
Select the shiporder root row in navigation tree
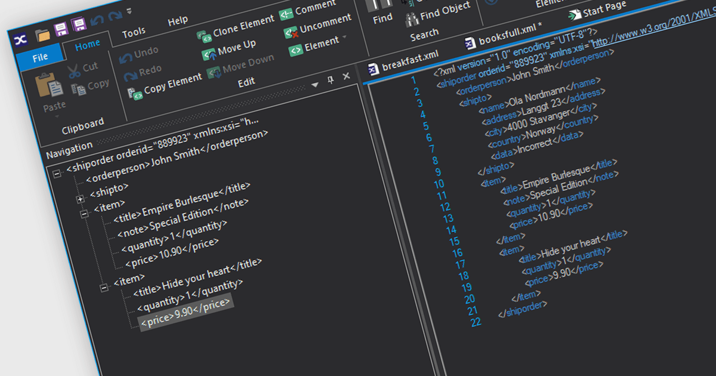pyautogui.click(x=162, y=143)
